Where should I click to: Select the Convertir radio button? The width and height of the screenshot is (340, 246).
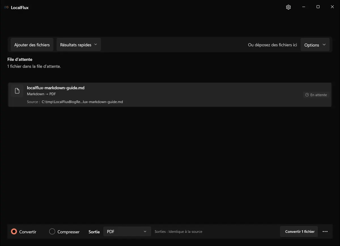point(14,232)
